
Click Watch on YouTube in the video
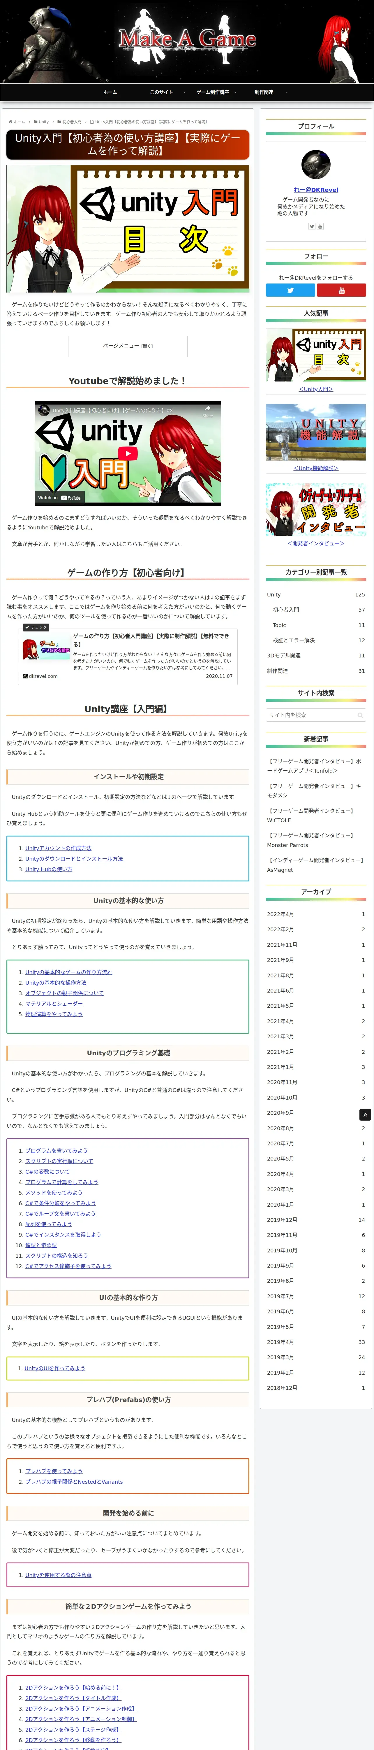59,497
